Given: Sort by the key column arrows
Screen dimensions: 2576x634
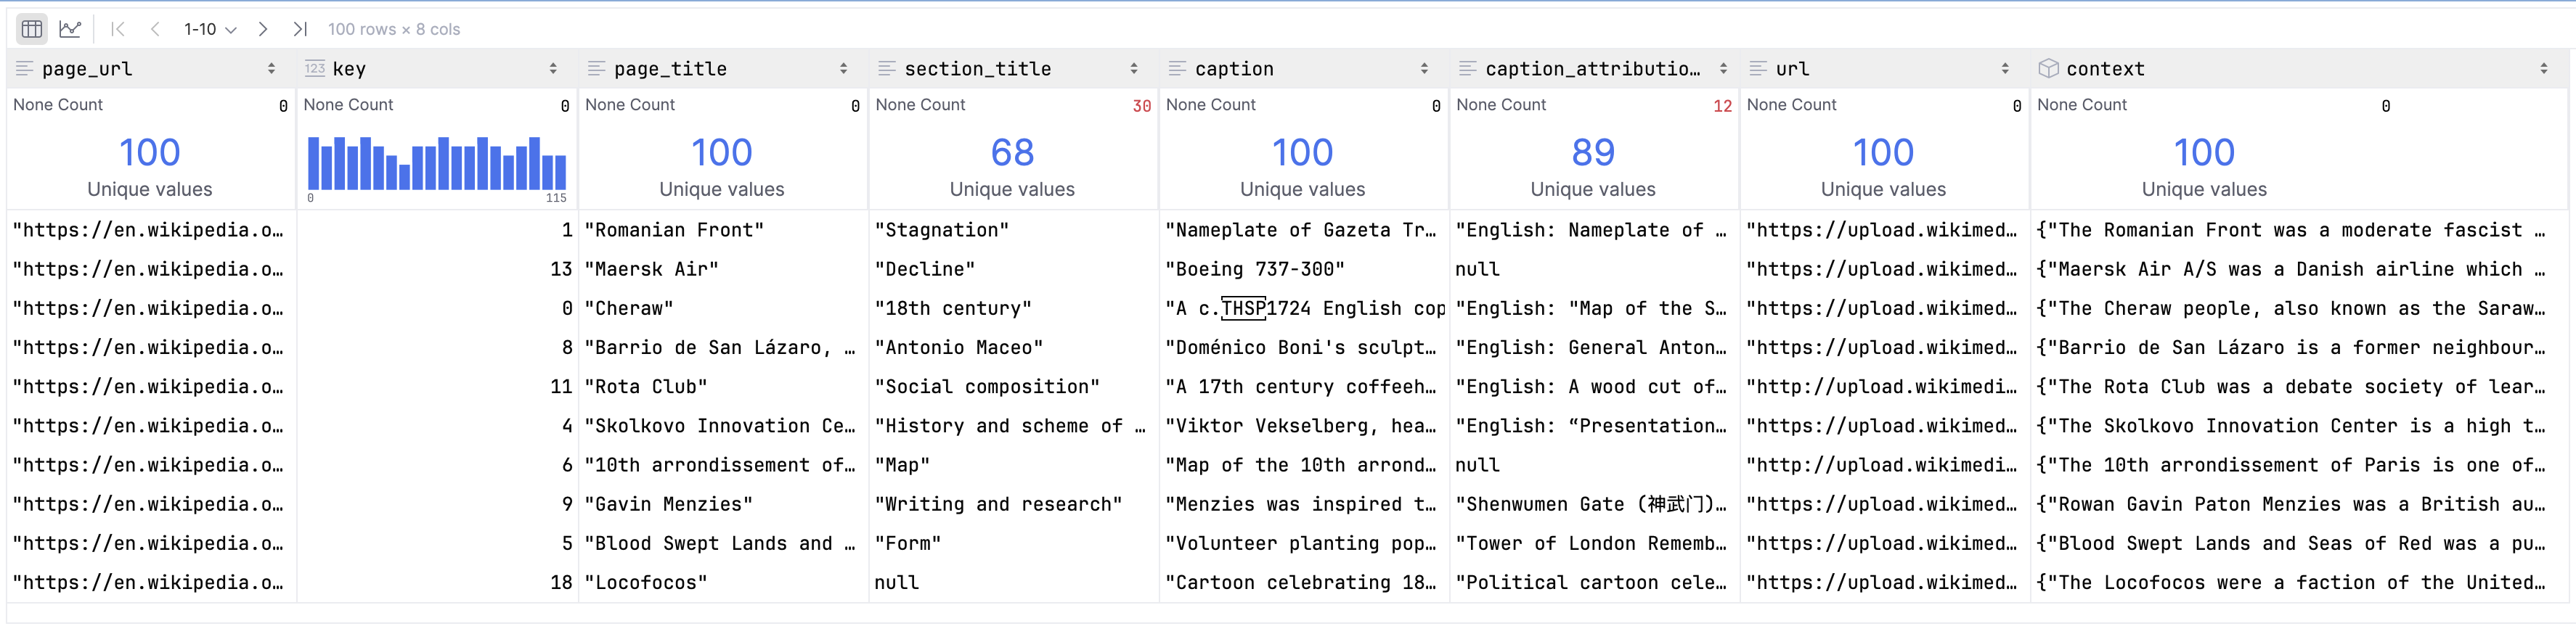Looking at the screenshot, I should point(553,69).
